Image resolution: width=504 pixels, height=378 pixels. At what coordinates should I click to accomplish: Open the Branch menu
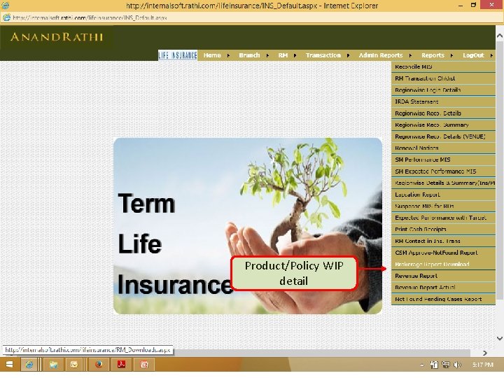249,55
